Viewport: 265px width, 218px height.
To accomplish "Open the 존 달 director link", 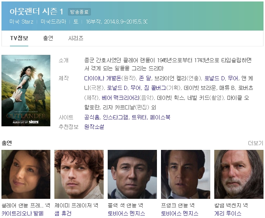I will coord(145,78).
